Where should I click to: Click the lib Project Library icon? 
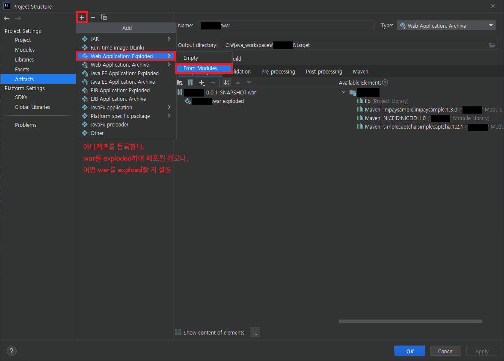(x=360, y=101)
